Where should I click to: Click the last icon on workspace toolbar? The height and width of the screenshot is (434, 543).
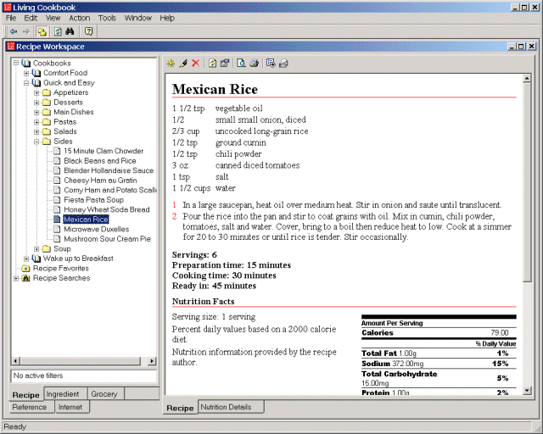pos(283,64)
